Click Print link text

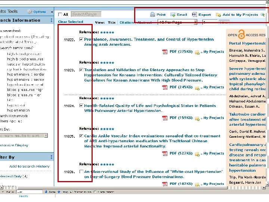(x=161, y=15)
